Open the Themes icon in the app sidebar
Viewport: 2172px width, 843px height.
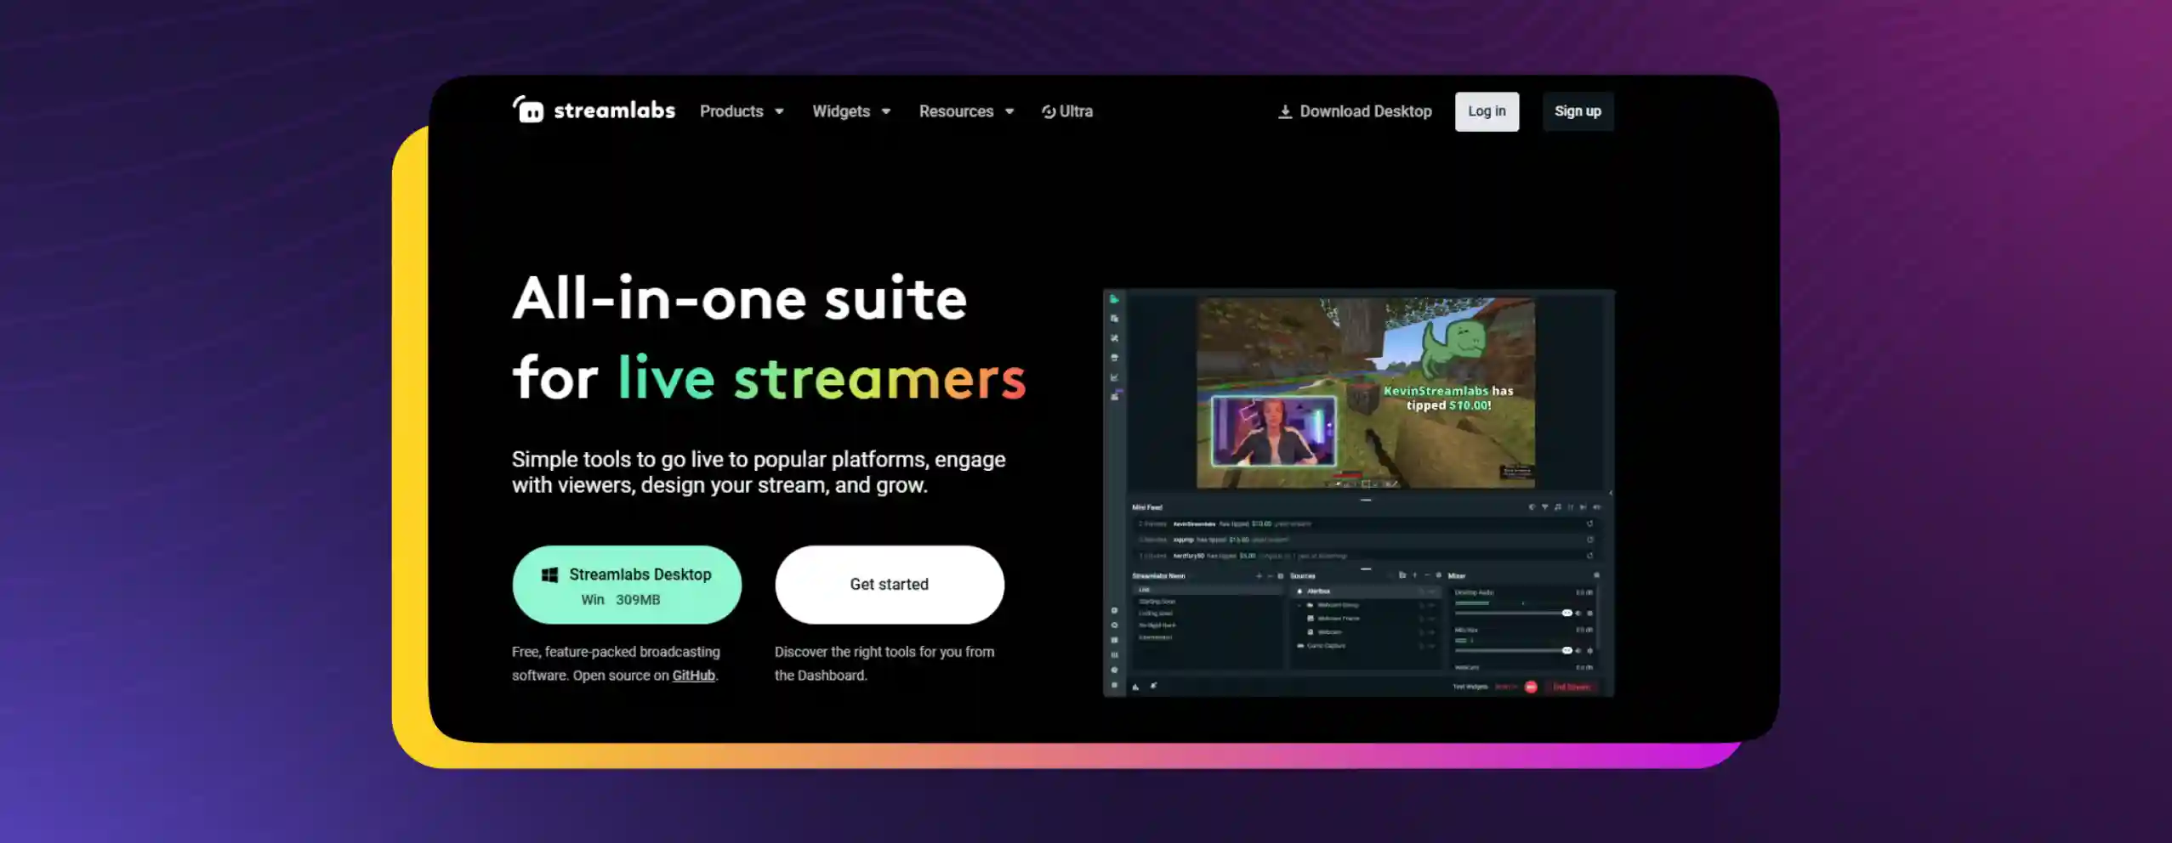pyautogui.click(x=1114, y=319)
